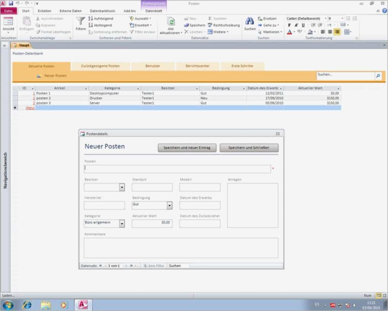Click the numbered list icon in ribbon
The height and width of the screenshot is (311, 388).
(x=355, y=19)
